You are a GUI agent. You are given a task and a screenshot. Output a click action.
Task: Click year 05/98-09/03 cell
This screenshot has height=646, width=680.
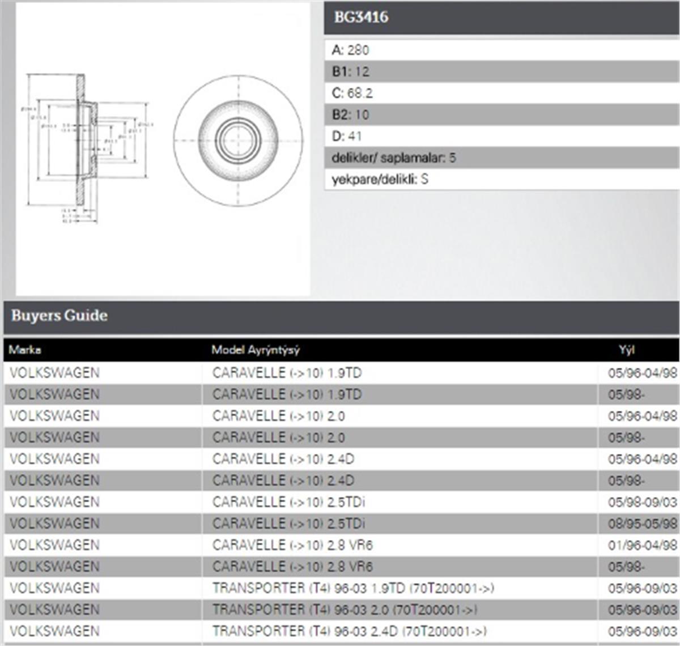[643, 502]
